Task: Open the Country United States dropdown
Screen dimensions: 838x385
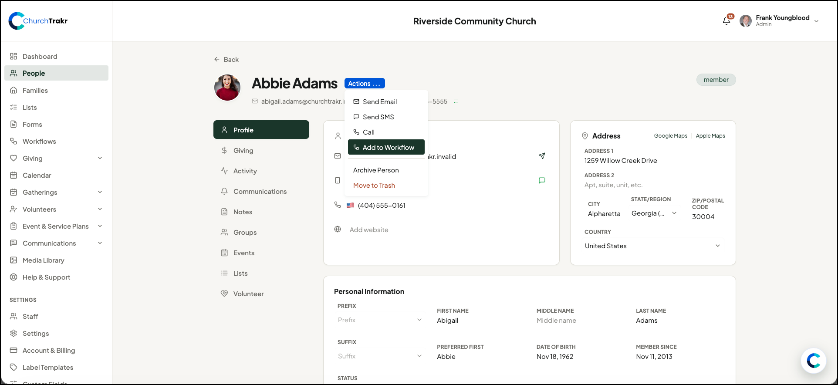Action: [652, 246]
